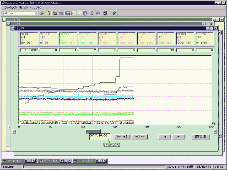This screenshot has height=170, width=227.
Task: Open the single trend graph icon
Action: pyautogui.click(x=74, y=13)
